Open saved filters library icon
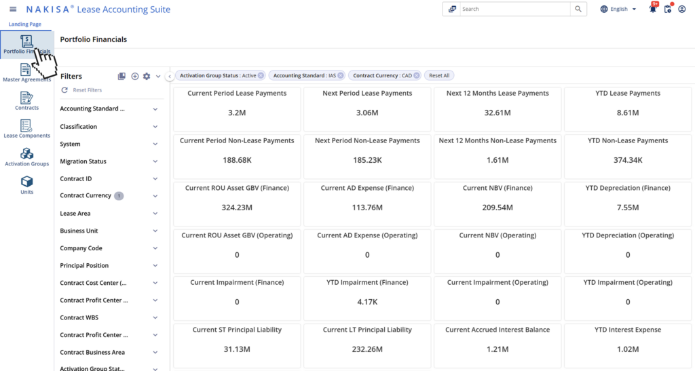 coord(121,76)
